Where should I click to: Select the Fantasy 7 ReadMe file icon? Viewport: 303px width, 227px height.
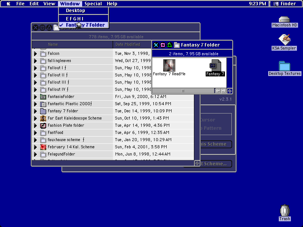click(x=169, y=65)
